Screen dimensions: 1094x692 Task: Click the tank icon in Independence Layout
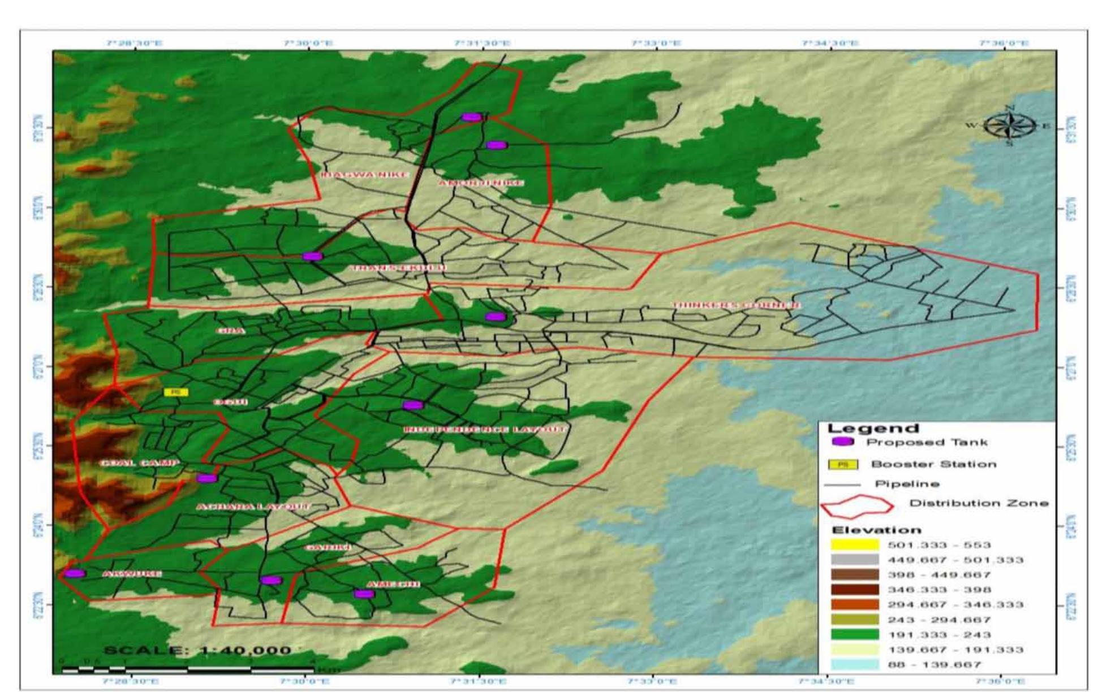[x=413, y=404]
